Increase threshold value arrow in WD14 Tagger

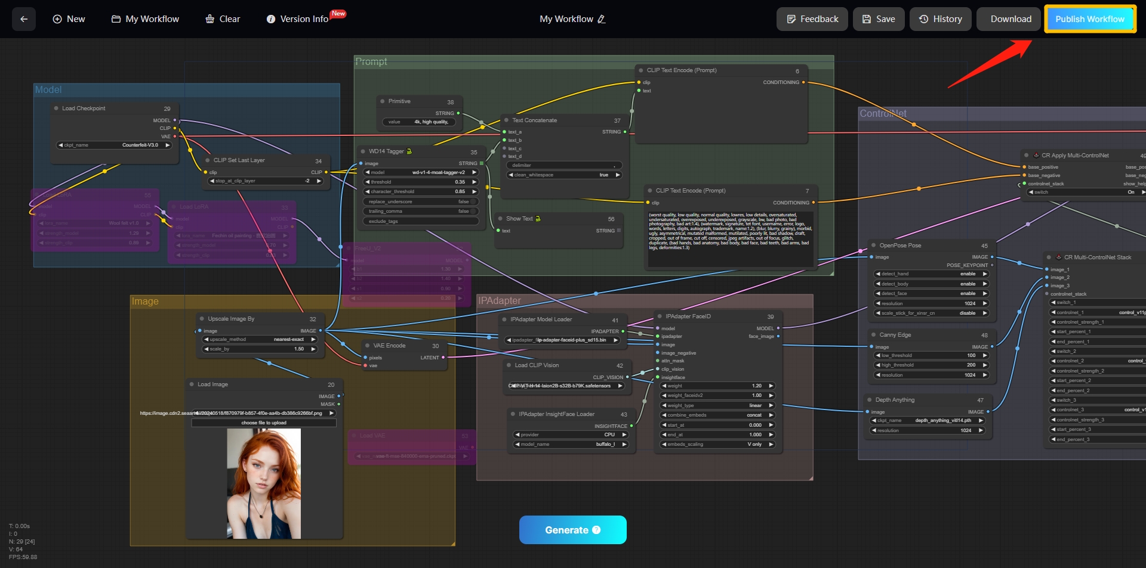pos(475,182)
